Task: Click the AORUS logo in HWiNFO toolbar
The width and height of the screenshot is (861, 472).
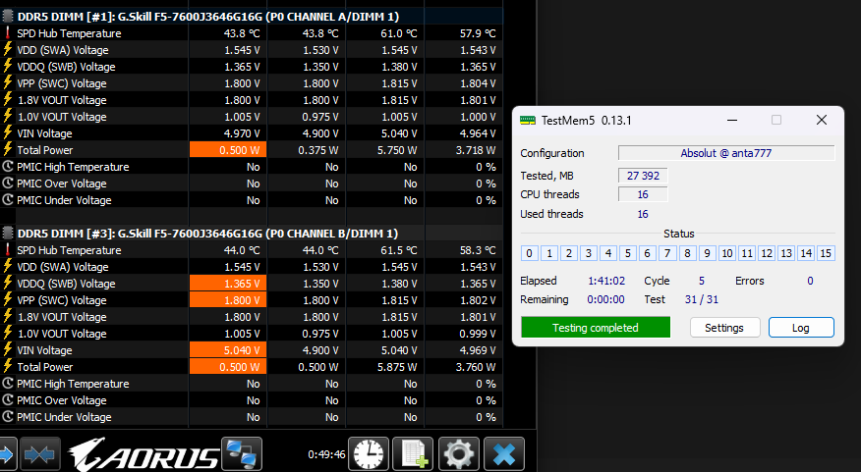Action: pos(143,454)
